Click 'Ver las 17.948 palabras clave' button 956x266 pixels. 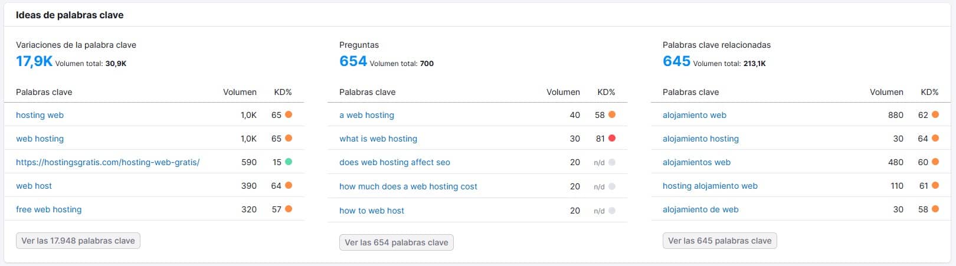[78, 241]
